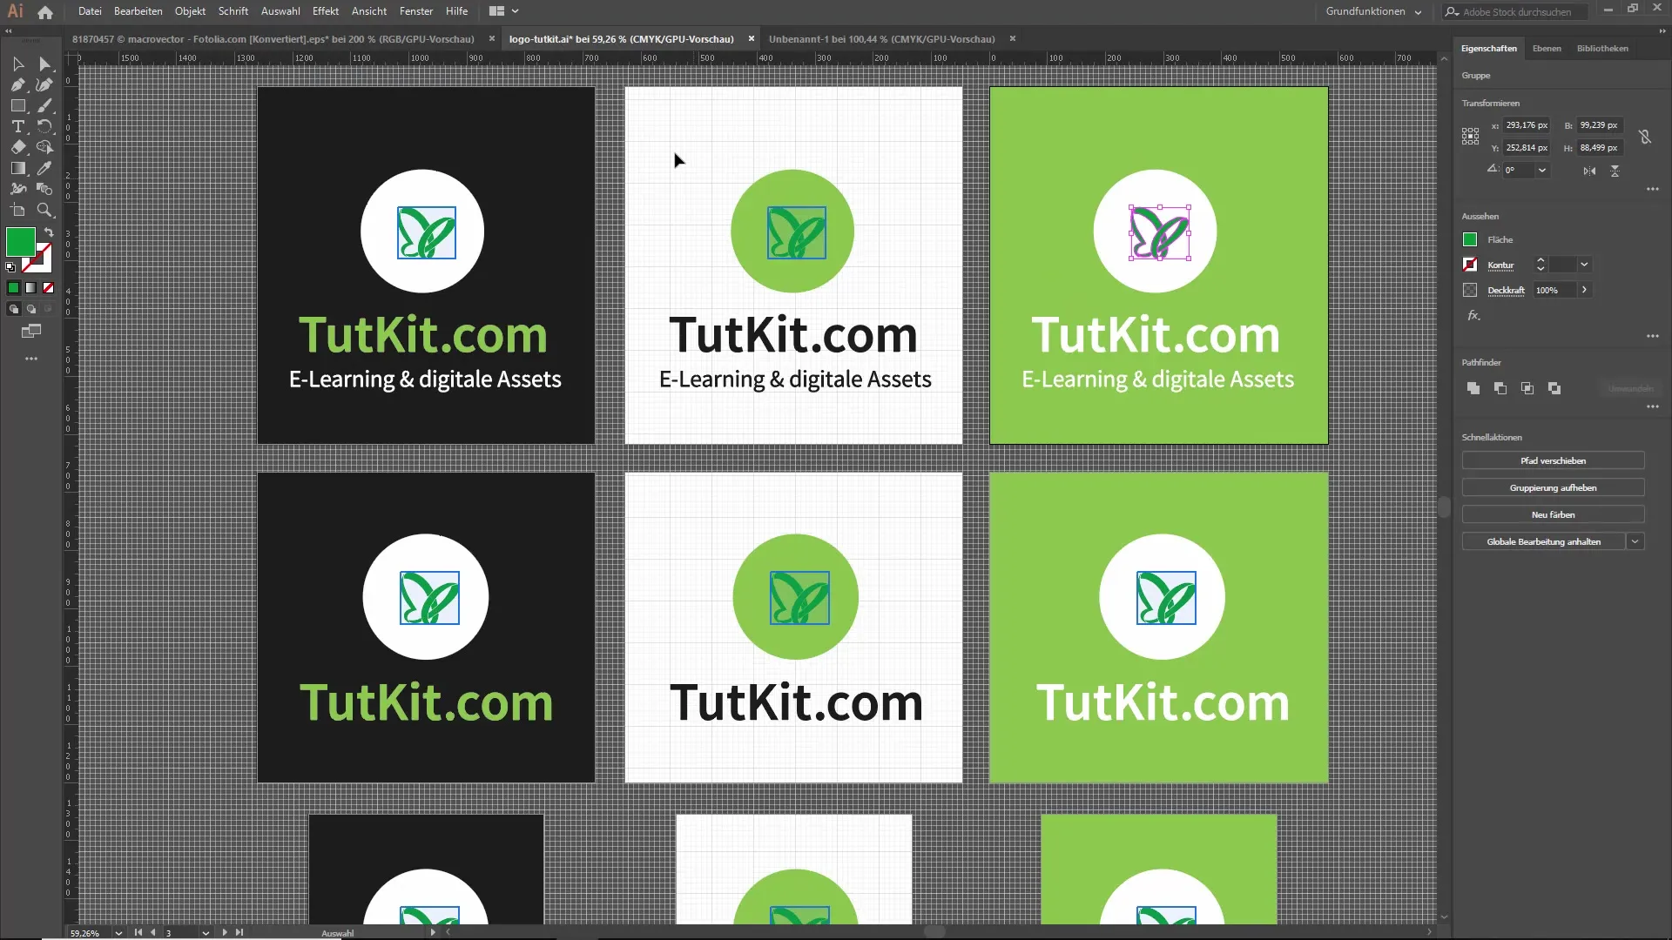Expand Deckkraft opacity slider arrow

point(1584,290)
